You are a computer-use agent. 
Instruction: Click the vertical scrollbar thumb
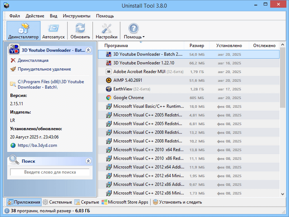283,78
